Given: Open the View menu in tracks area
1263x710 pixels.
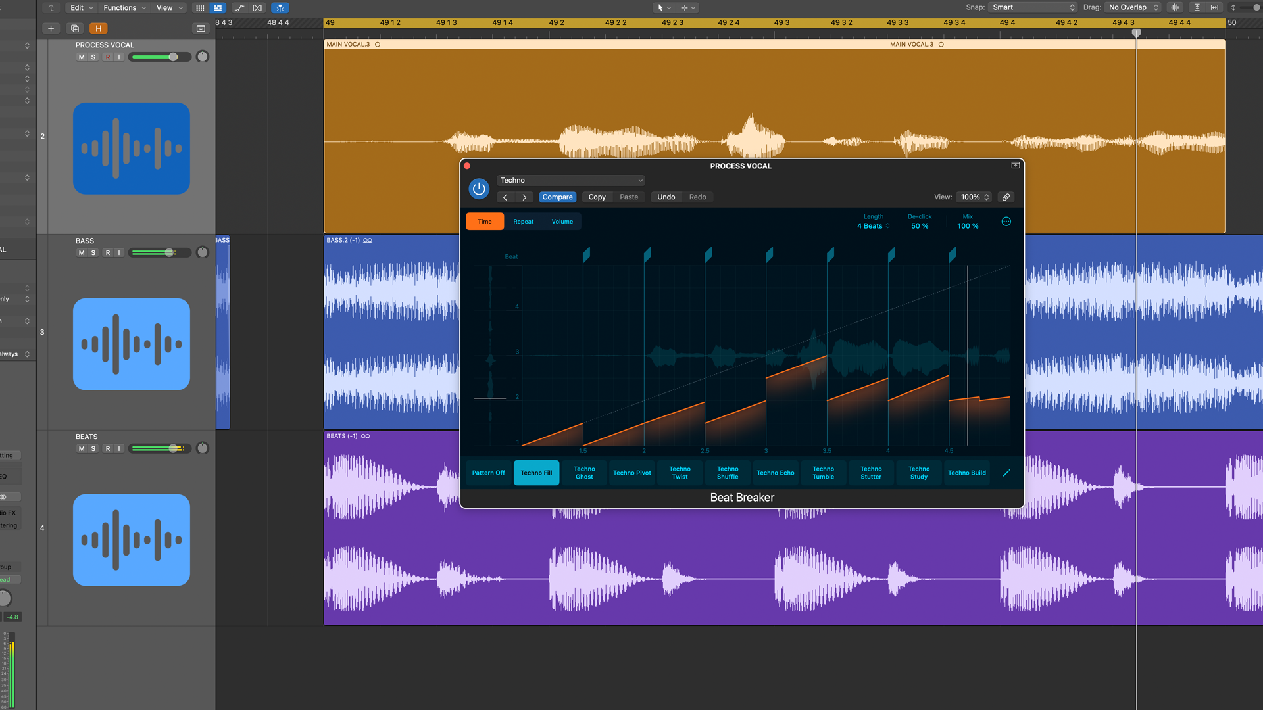Looking at the screenshot, I should point(170,8).
